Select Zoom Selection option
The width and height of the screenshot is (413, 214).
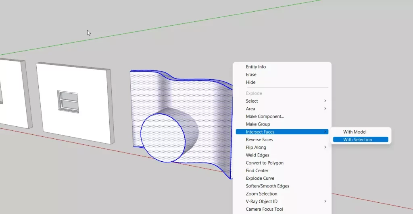tap(282, 194)
